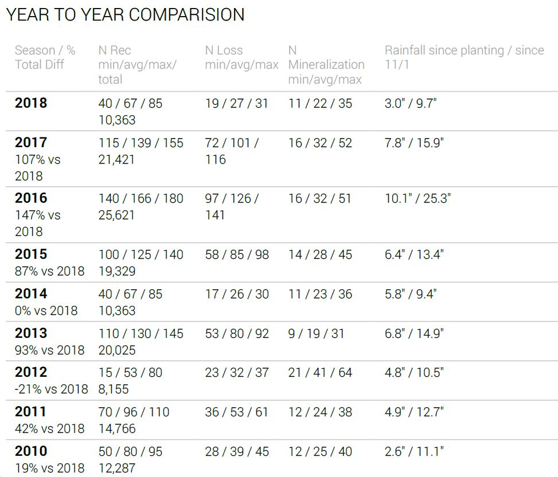Select the 97 / 126 / 141 N Loss cell
Image resolution: width=558 pixels, height=477 pixels.
pyautogui.click(x=232, y=207)
